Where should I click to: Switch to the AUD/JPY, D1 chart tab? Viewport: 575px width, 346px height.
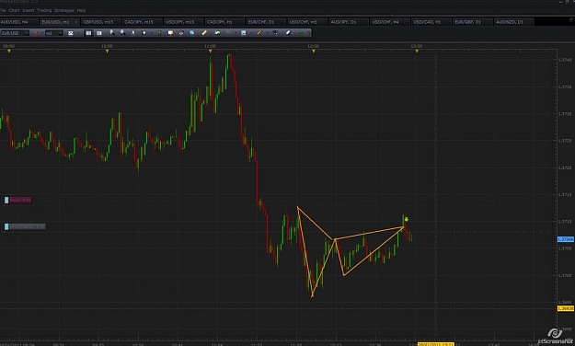pos(349,22)
